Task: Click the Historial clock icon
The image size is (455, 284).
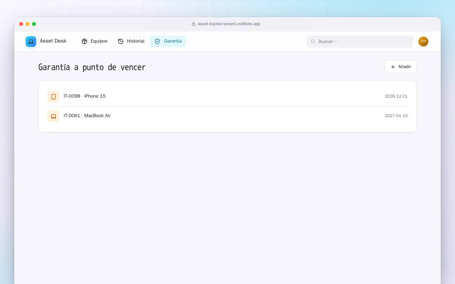Action: click(121, 41)
